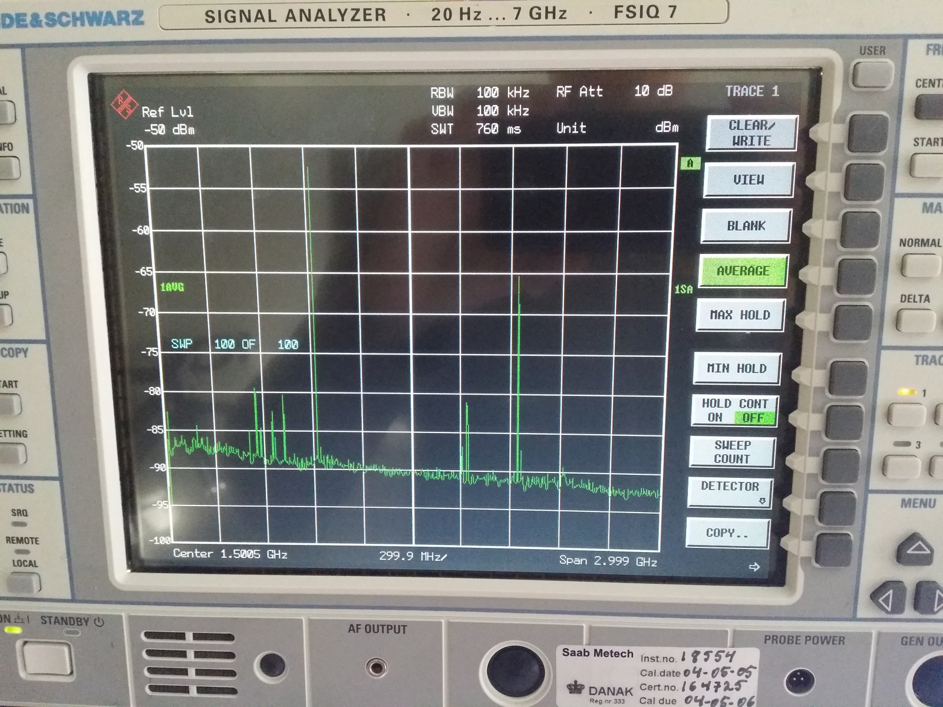943x707 pixels.
Task: Push hardware key beside DETECTOR softkey
Action: point(836,508)
